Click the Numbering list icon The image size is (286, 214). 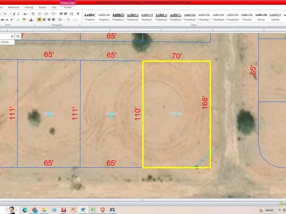(x=47, y=14)
